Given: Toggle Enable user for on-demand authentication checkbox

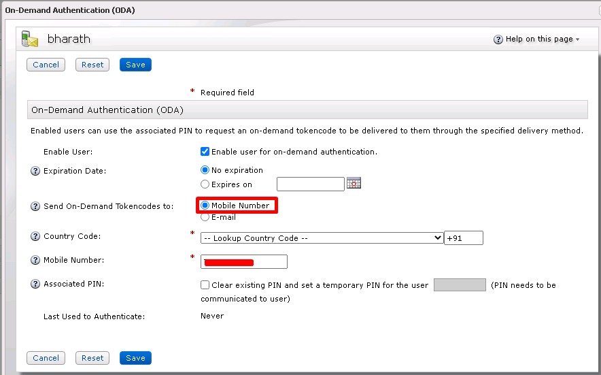Looking at the screenshot, I should click(x=205, y=152).
